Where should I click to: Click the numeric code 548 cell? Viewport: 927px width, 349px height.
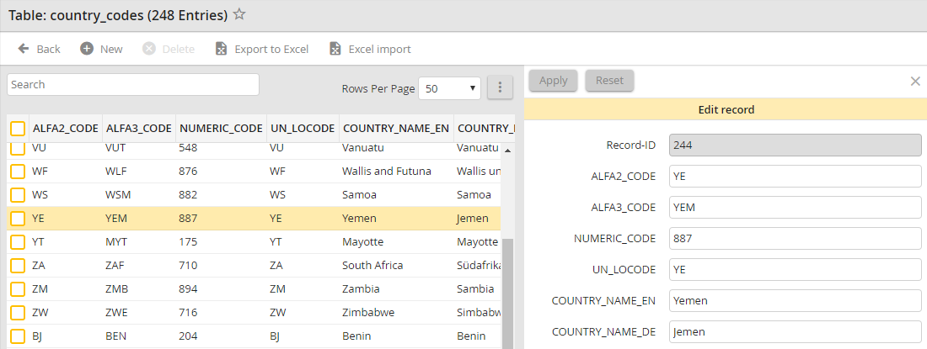[x=188, y=148]
